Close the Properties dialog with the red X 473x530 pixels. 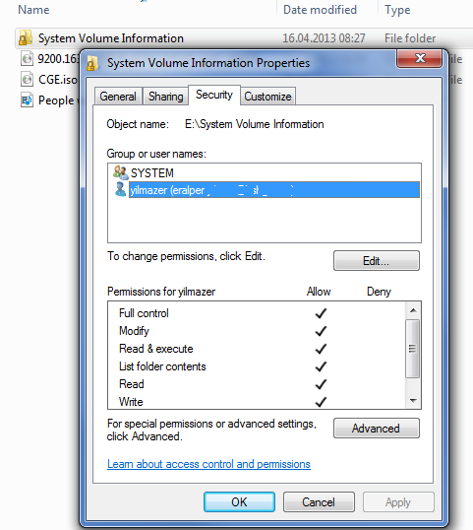(x=419, y=58)
